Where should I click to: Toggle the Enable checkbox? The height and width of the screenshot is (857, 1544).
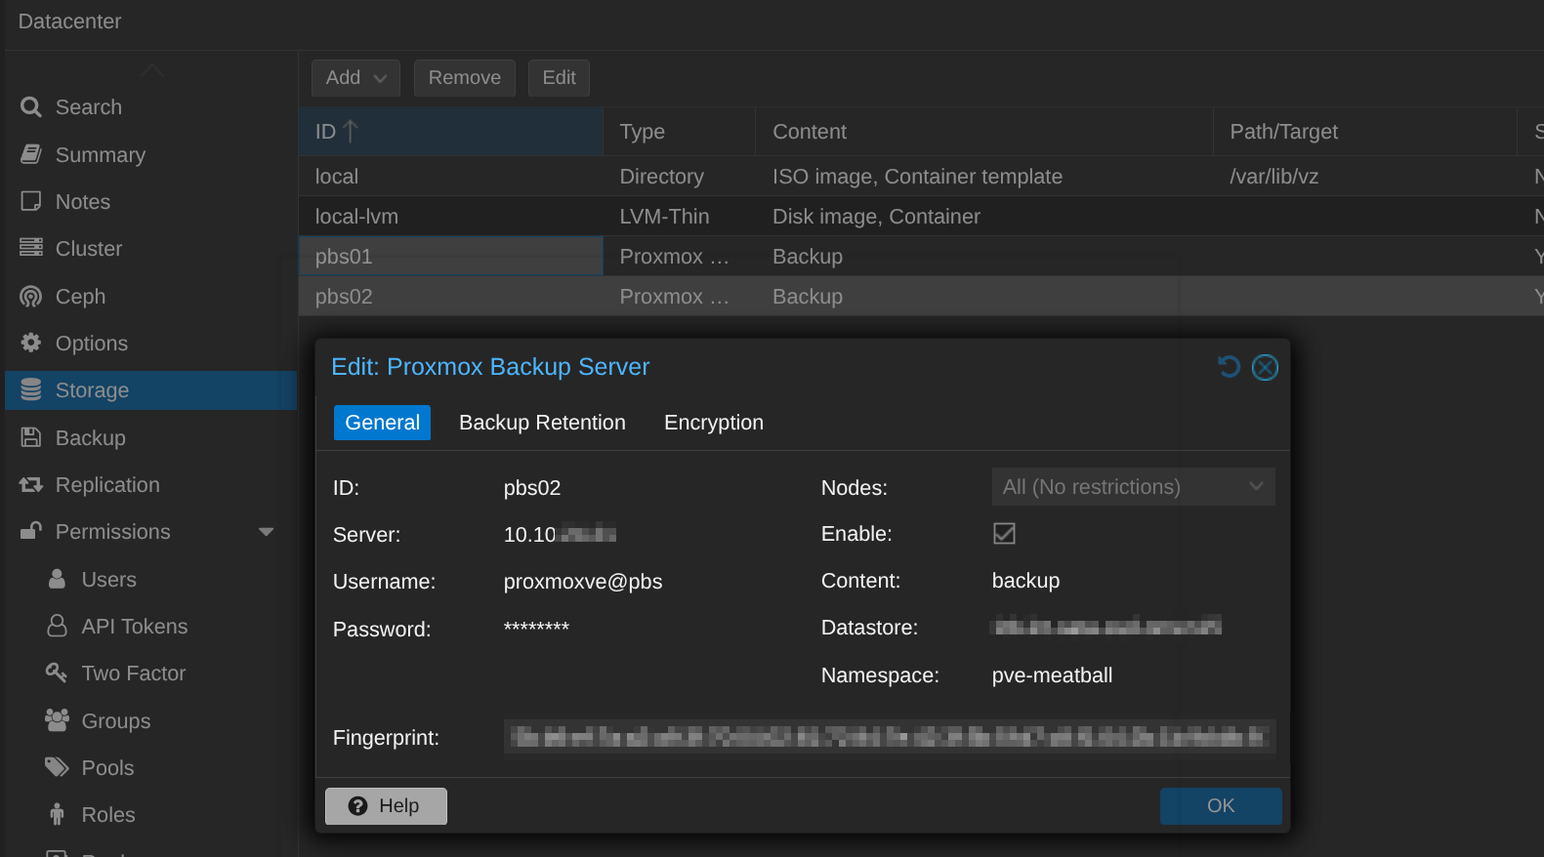pyautogui.click(x=1004, y=534)
